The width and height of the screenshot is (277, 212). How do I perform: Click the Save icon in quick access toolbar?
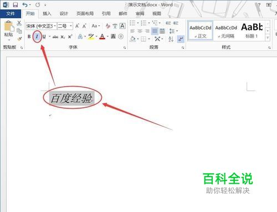[x=16, y=4]
